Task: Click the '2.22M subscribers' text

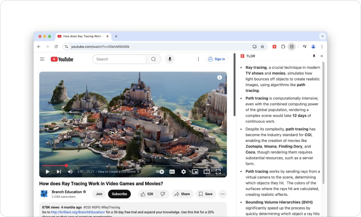Action: (63, 197)
